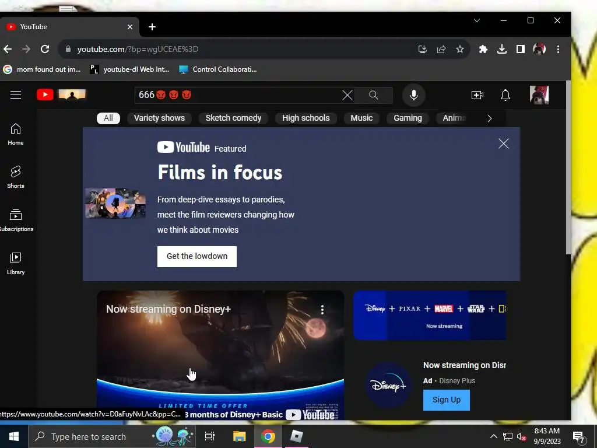Open the Create video camera icon

[477, 95]
